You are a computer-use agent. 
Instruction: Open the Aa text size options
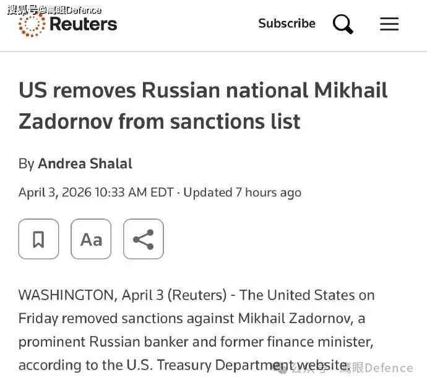91,239
